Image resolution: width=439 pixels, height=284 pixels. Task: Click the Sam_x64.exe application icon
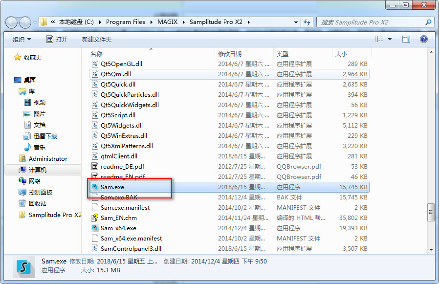pos(95,228)
